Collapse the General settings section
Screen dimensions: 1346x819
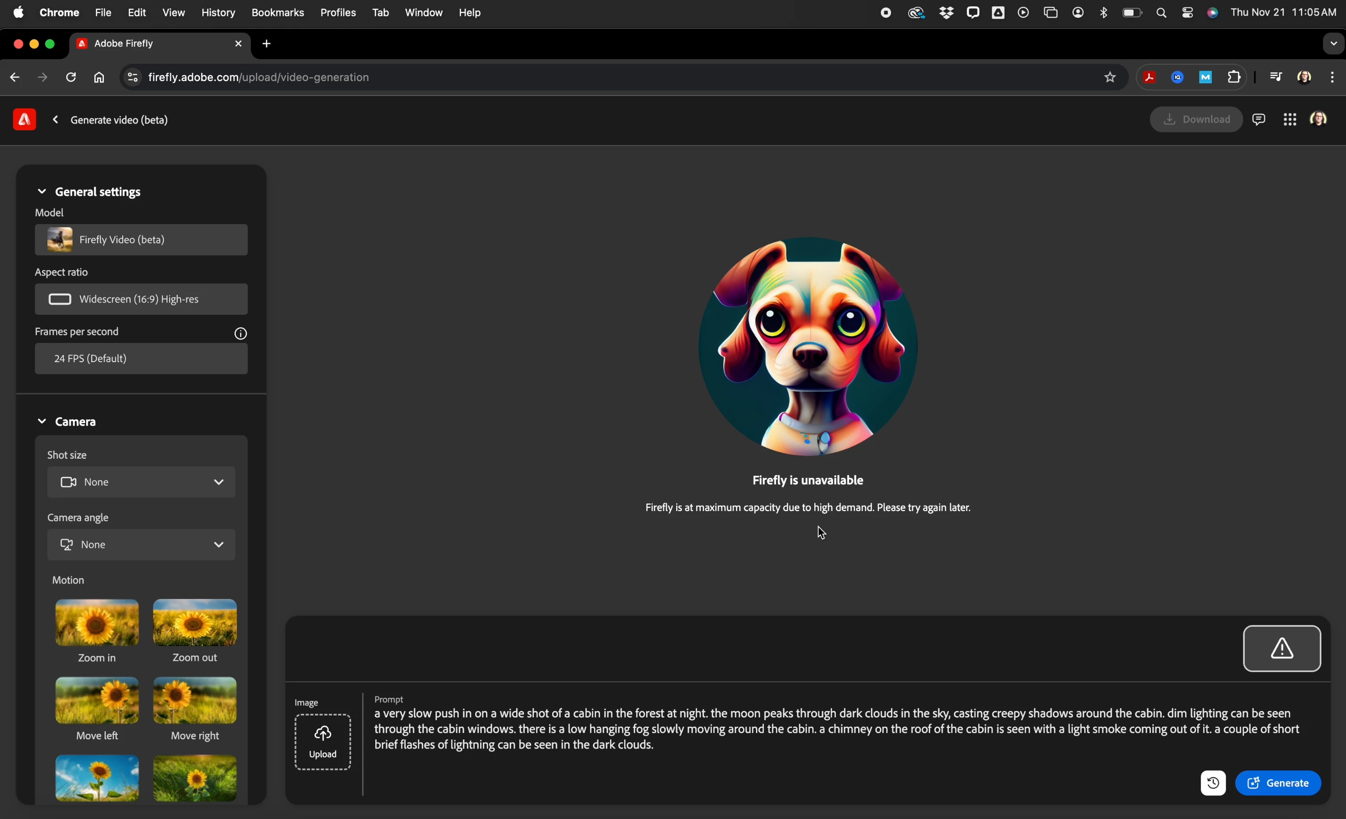pyautogui.click(x=41, y=191)
